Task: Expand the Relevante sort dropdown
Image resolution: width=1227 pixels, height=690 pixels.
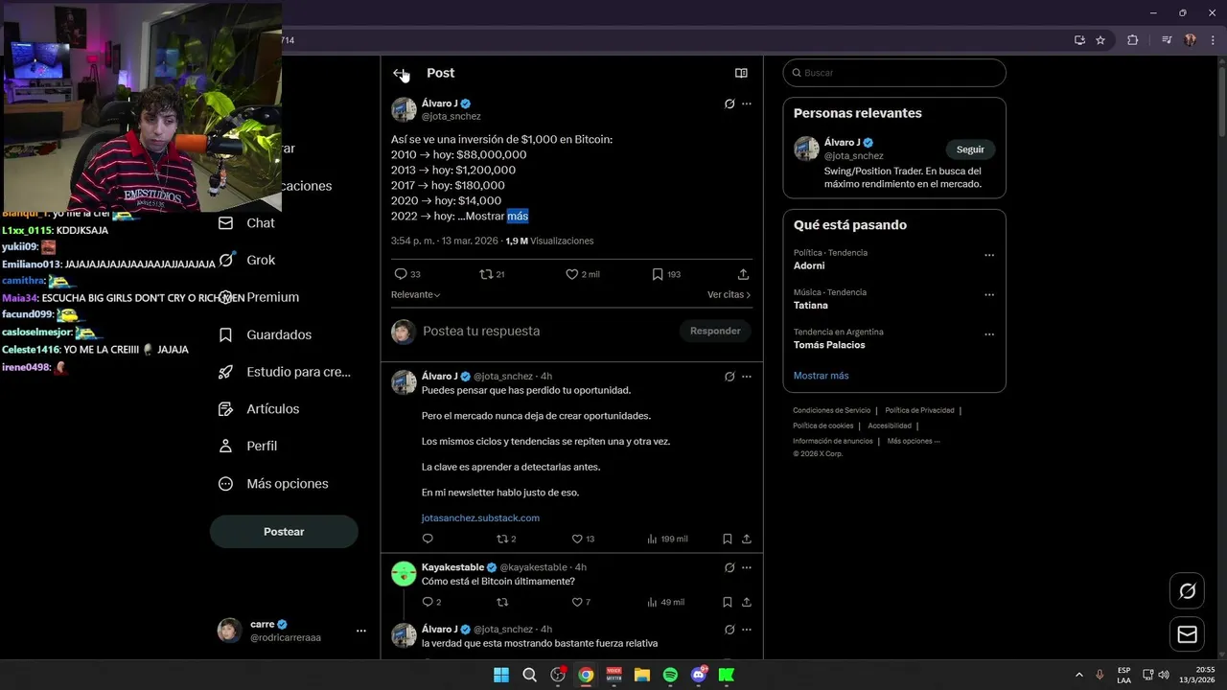Action: tap(416, 294)
